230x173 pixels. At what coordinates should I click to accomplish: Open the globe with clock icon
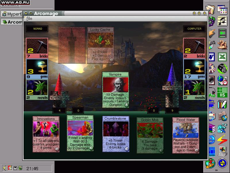pos(222,80)
